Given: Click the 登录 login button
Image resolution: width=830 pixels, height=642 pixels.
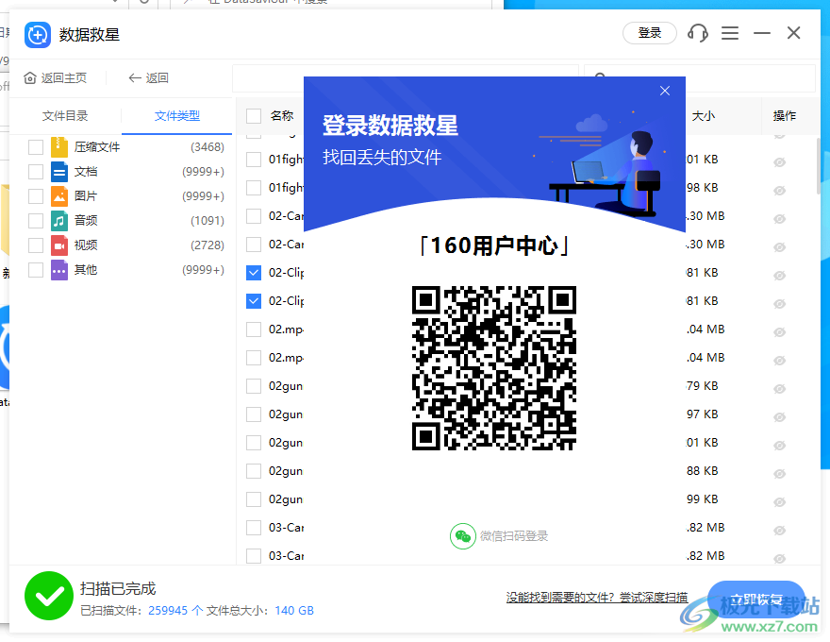Looking at the screenshot, I should (649, 32).
